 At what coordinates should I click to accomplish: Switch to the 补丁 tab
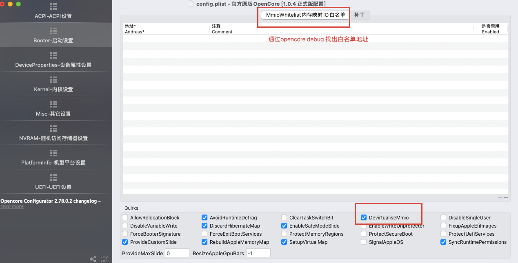[x=360, y=15]
